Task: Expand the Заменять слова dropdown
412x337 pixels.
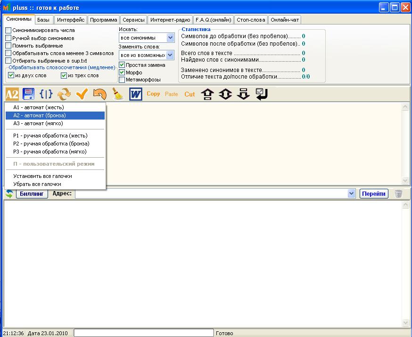Action: [170, 56]
